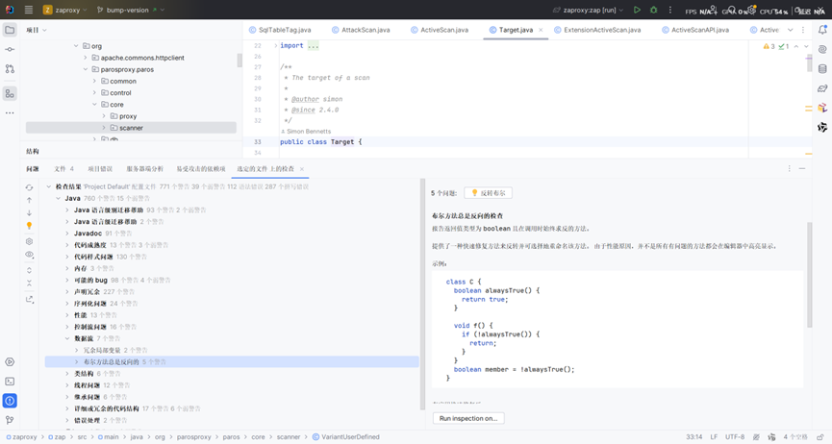Viewport: 832px width, 444px height.
Task: Select the 冗余局部变量 inspection row
Action: tap(233, 350)
